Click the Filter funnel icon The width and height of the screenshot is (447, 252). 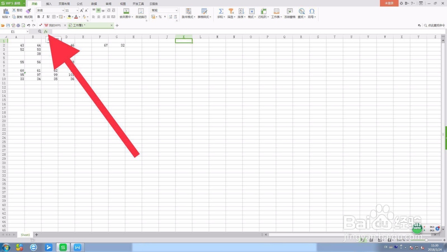(x=231, y=11)
